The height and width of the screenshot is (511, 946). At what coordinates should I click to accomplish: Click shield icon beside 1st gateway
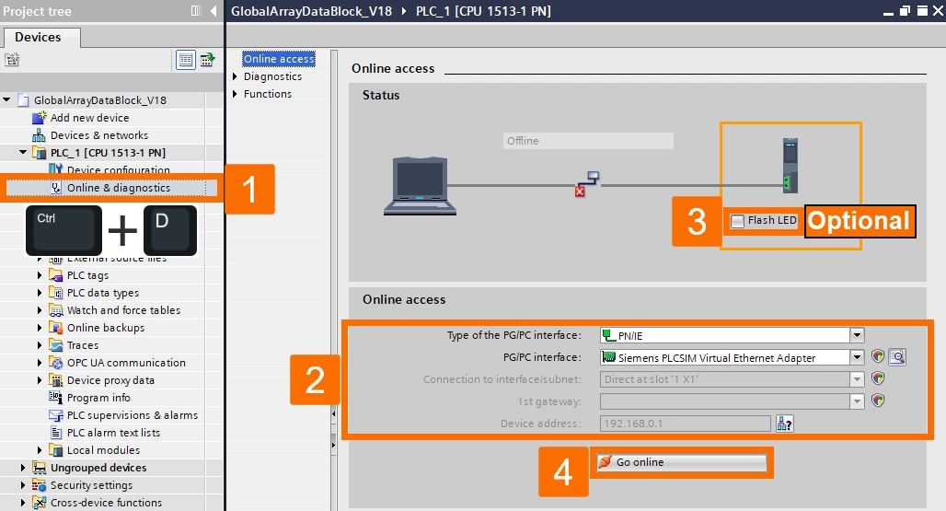click(878, 401)
